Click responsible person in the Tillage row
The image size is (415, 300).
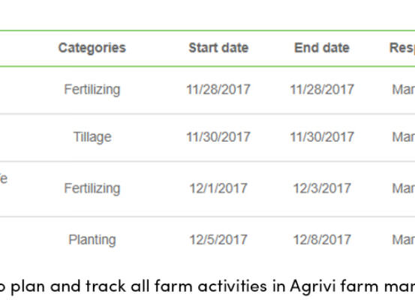point(403,137)
